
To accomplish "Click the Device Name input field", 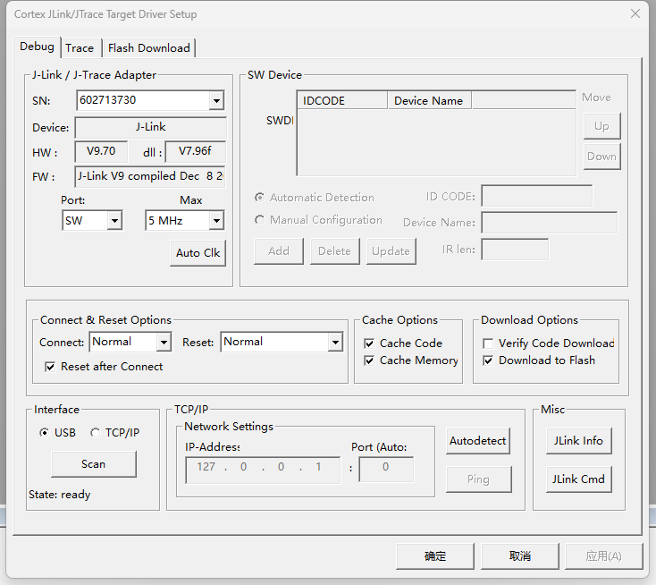I will [x=550, y=223].
